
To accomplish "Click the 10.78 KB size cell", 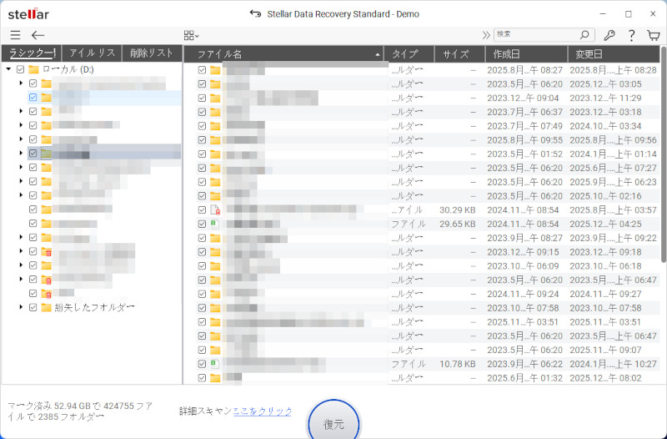I will tap(457, 364).
